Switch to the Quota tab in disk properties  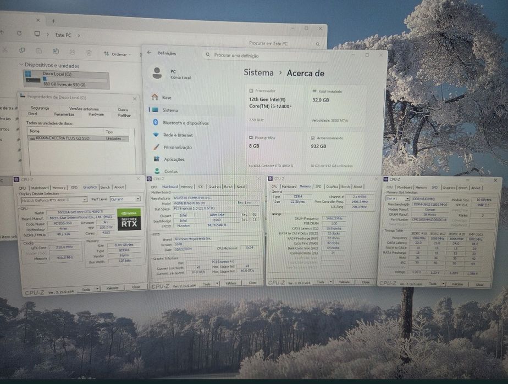pos(123,110)
